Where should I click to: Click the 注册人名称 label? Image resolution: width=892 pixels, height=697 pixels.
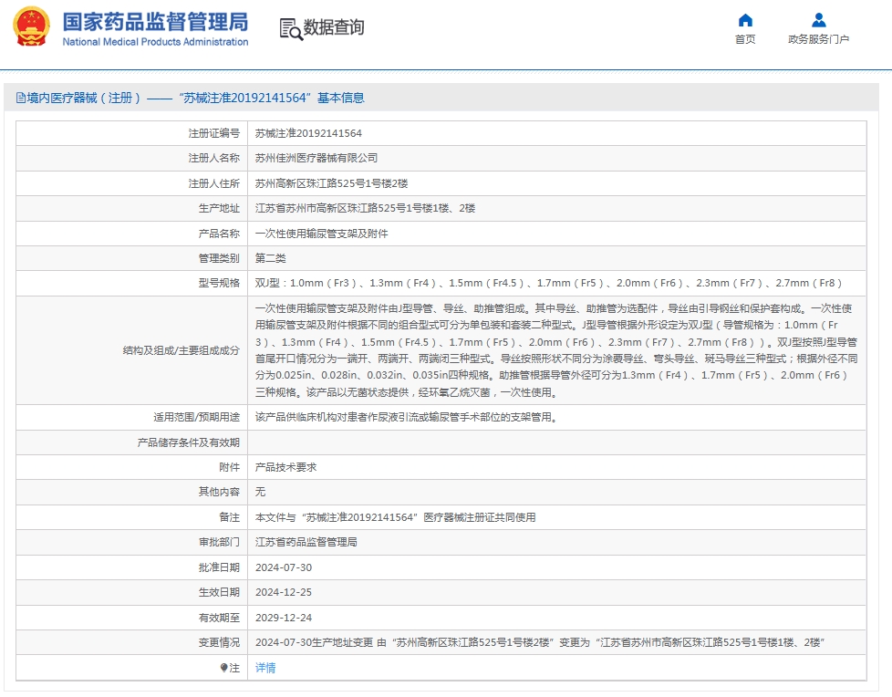click(214, 158)
